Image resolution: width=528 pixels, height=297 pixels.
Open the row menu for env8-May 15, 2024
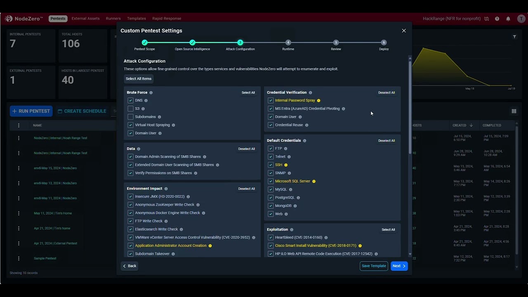click(19, 168)
